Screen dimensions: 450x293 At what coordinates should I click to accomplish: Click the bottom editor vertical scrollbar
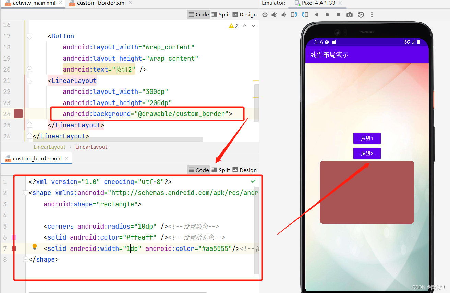[x=256, y=230]
